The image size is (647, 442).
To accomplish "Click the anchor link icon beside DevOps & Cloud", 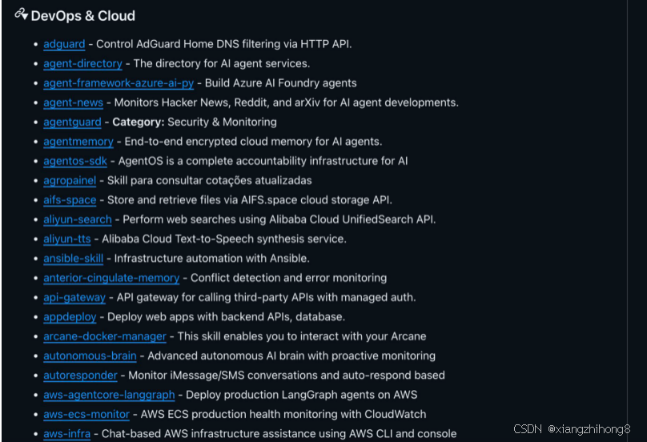I will (x=21, y=15).
